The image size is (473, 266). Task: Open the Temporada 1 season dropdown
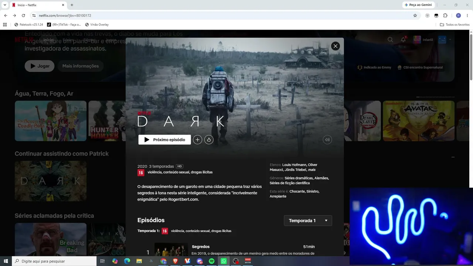(x=308, y=221)
